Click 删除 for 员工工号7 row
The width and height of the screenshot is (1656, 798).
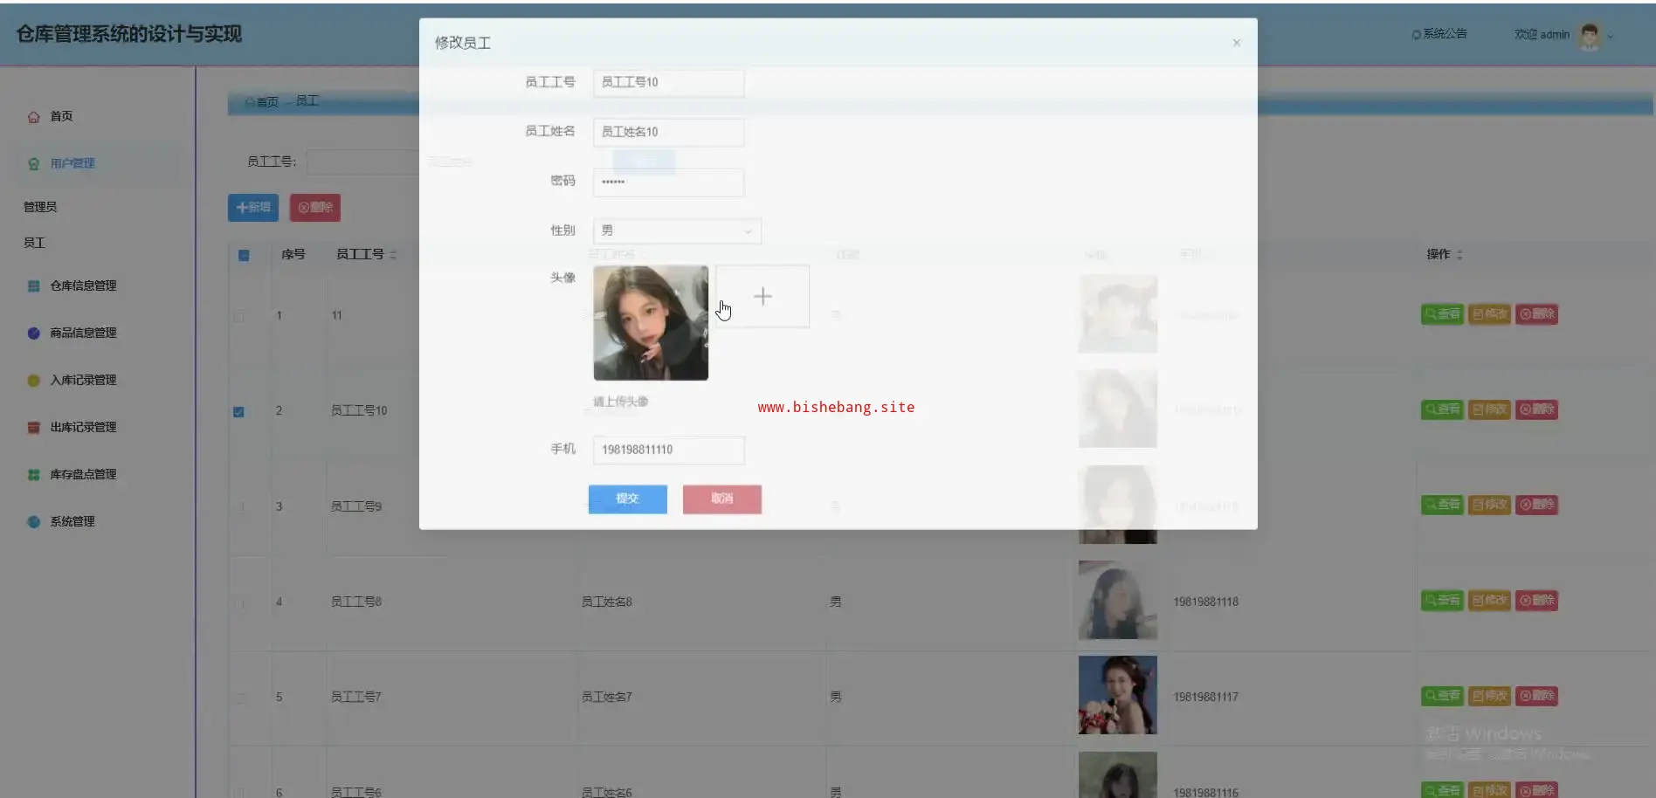pyautogui.click(x=1536, y=696)
